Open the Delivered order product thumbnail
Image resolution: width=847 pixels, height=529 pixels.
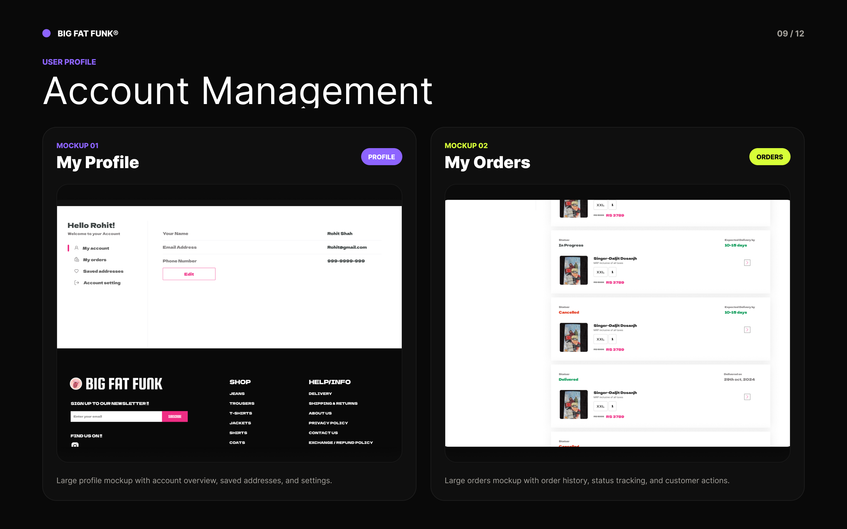pos(574,404)
